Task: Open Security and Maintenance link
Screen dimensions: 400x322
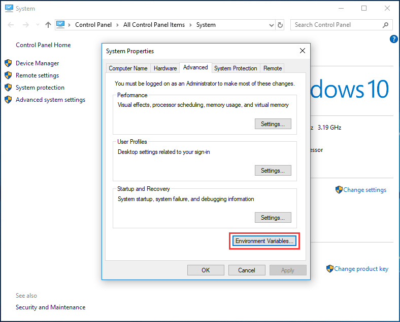Action: click(51, 307)
